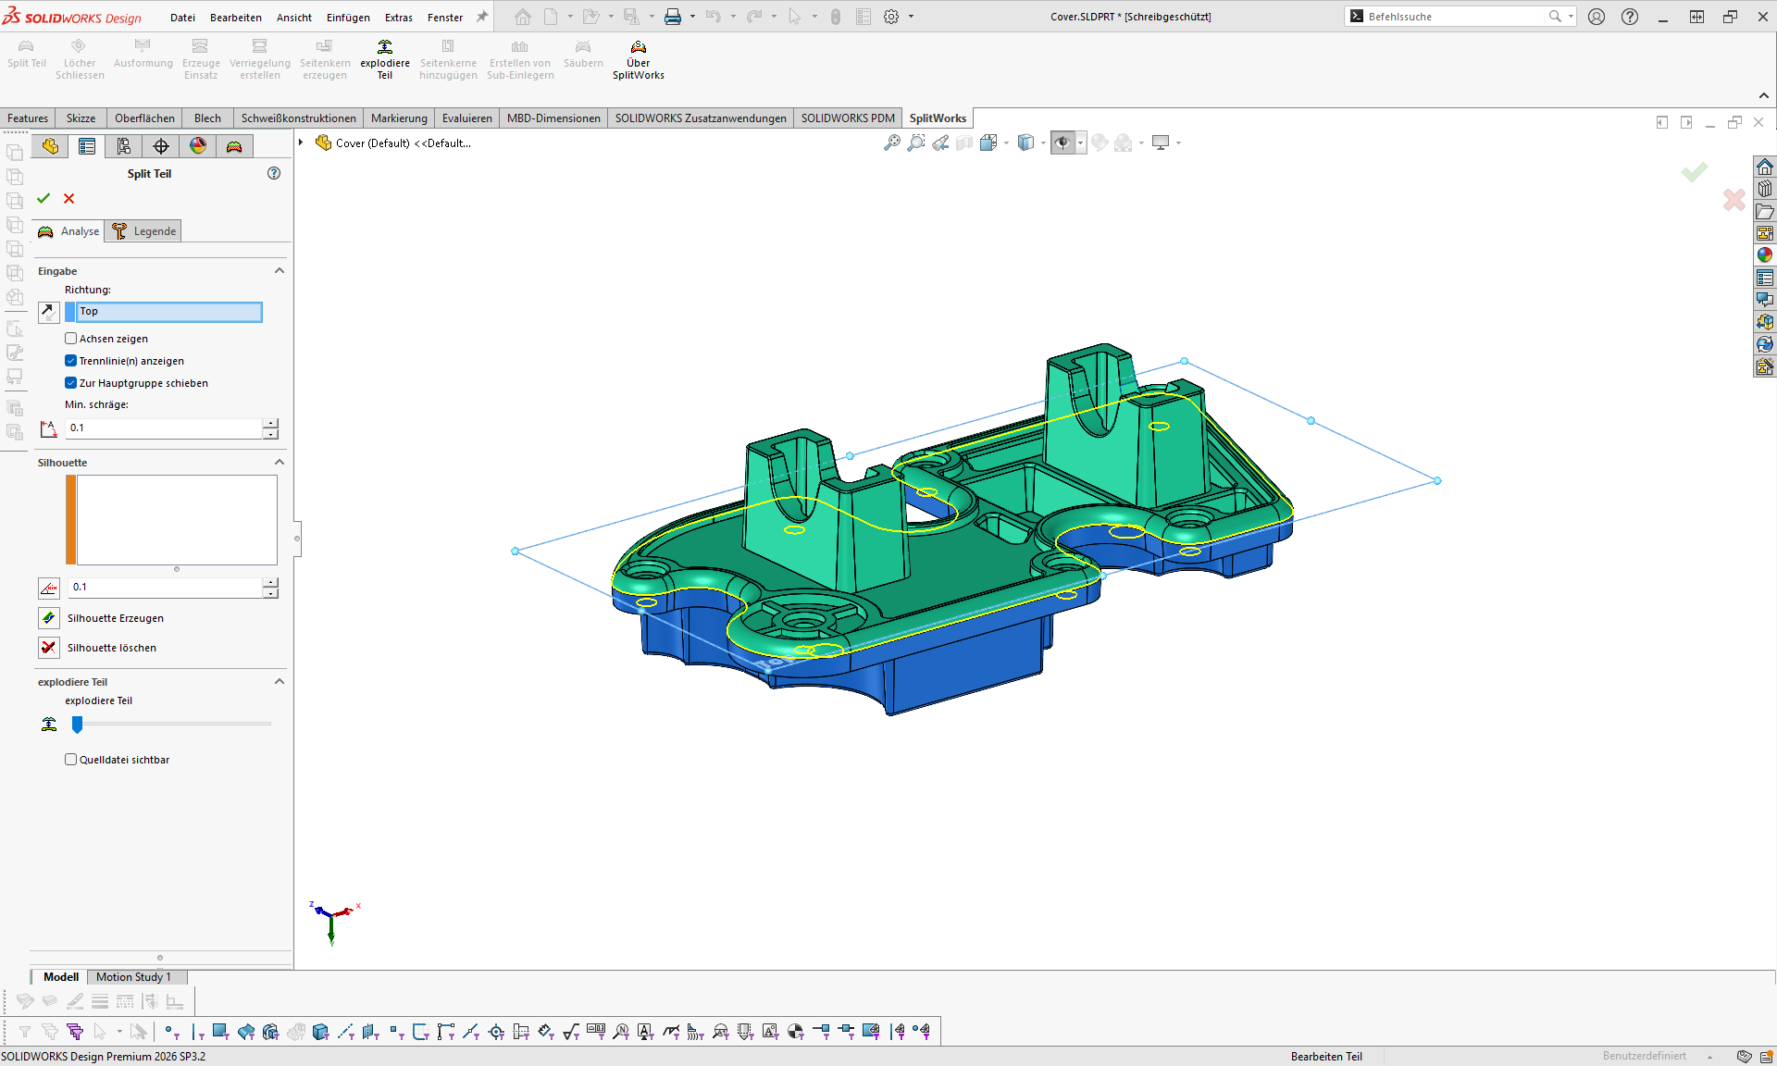Accept Split Teil with green checkmark
Screen dimensions: 1777x1066
pyautogui.click(x=43, y=198)
